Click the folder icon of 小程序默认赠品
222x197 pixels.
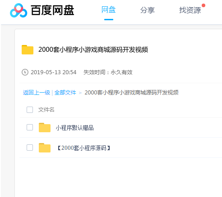(x=45, y=128)
